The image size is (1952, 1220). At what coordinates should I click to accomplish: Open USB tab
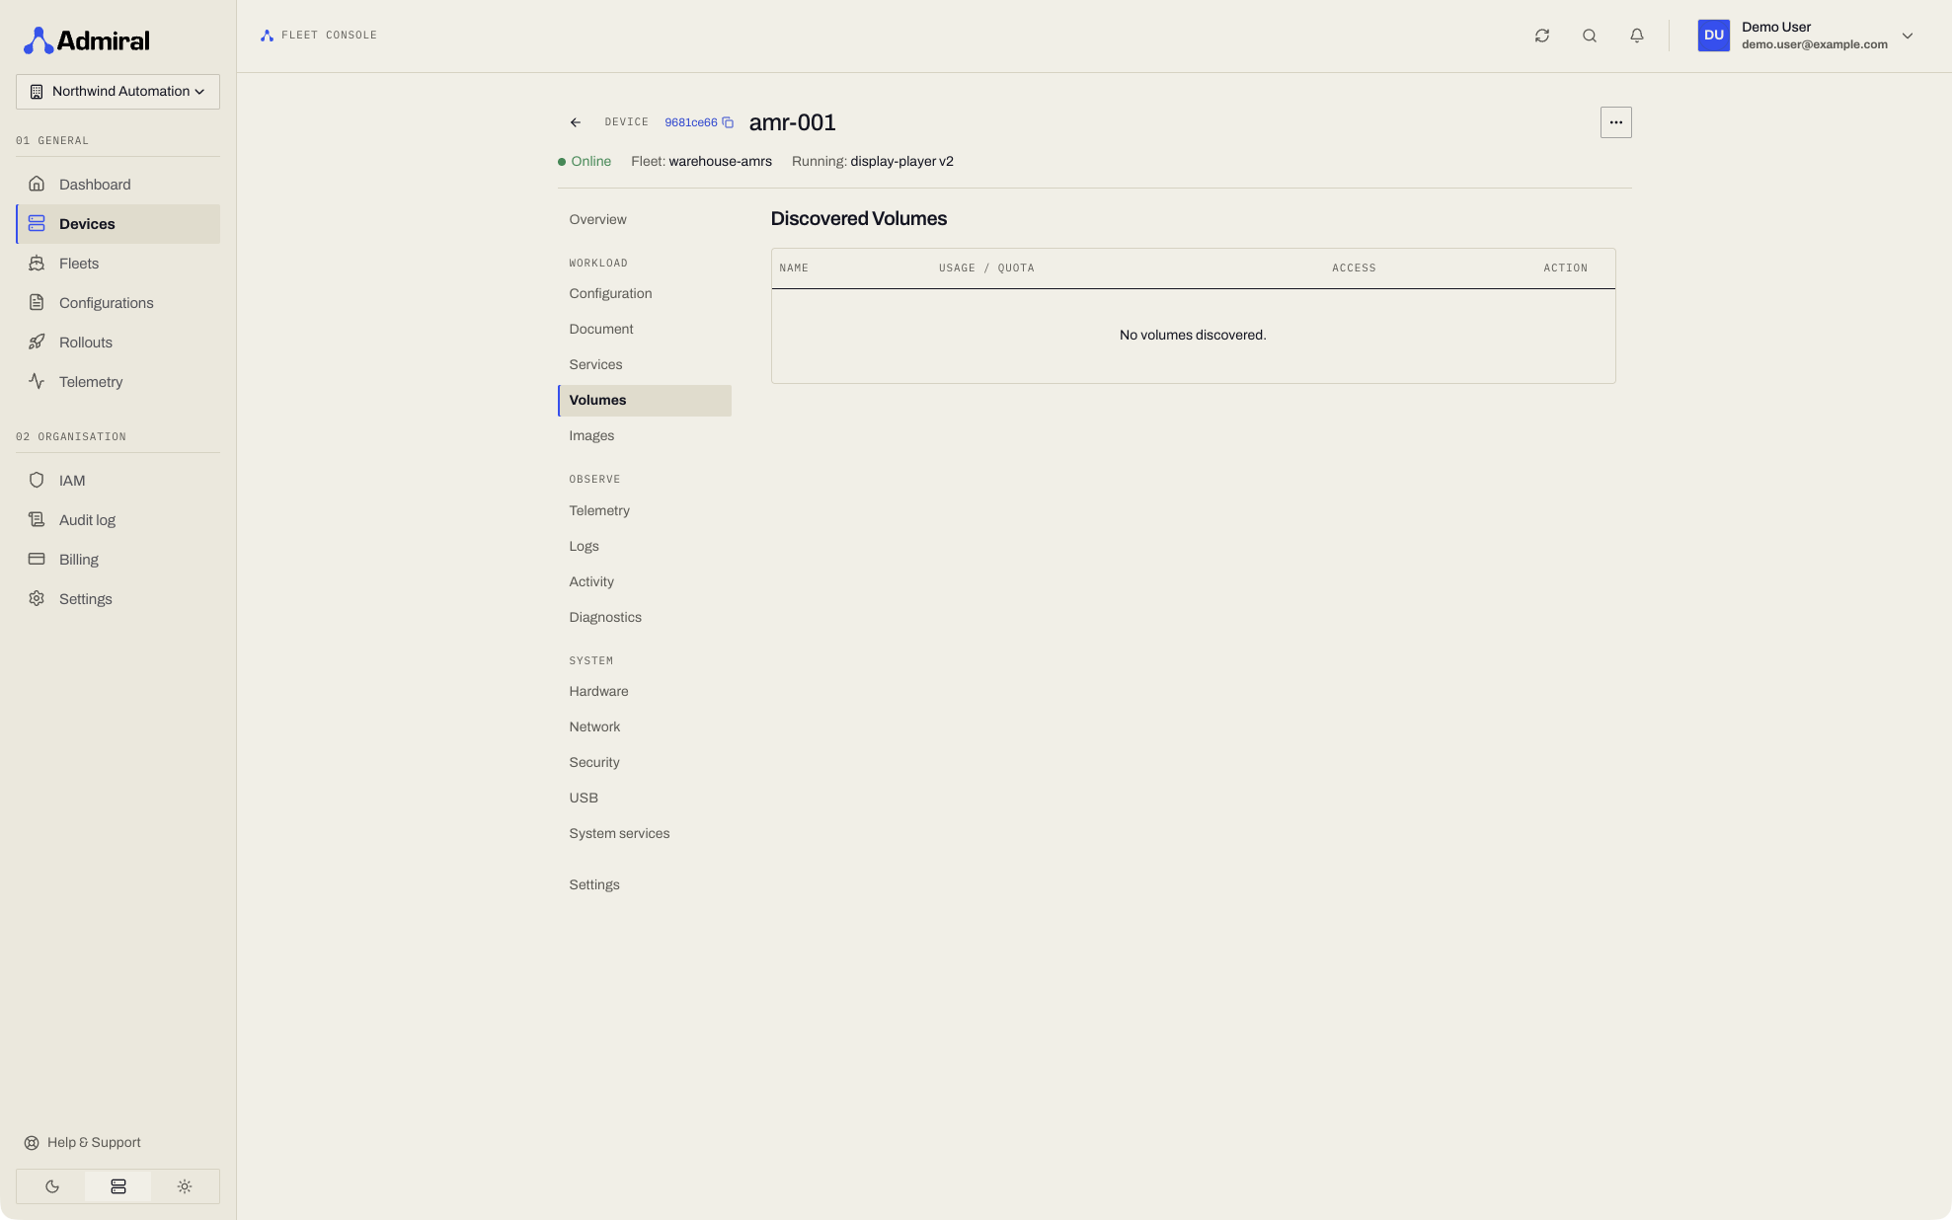(645, 799)
